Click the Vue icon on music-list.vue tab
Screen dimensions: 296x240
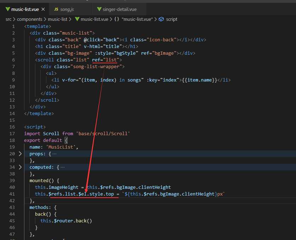tap(7, 9)
